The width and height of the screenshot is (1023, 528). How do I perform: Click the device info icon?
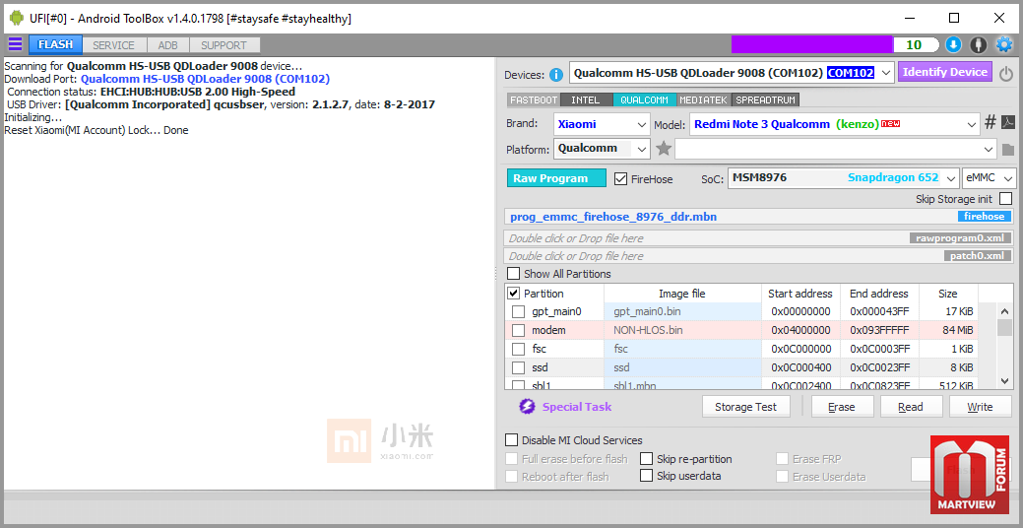[x=556, y=75]
